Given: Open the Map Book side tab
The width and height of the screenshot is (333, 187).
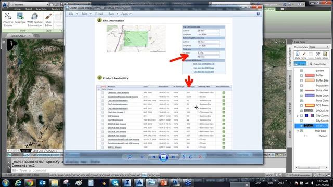Looking at the screenshot, I should (290, 109).
